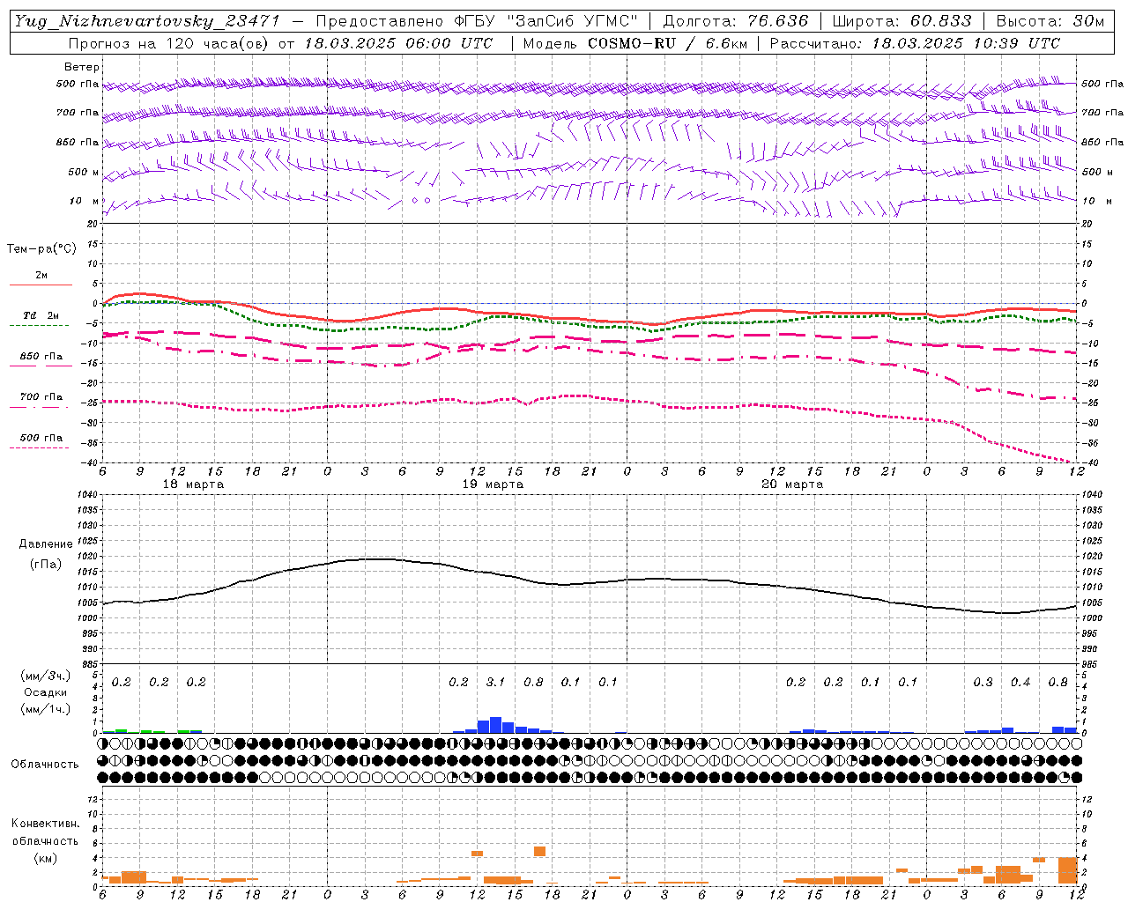Click the Облачность row label
1128x902 pixels.
[x=44, y=764]
